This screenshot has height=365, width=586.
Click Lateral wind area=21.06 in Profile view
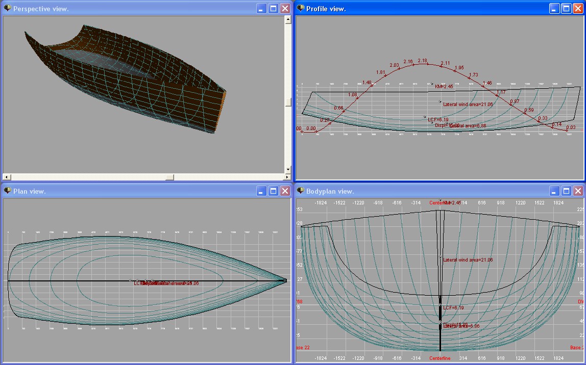(468, 104)
